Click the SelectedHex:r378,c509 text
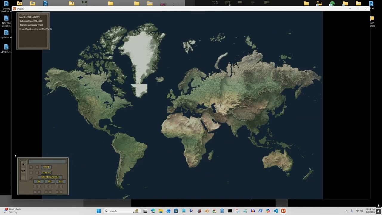382x215 pixels. tap(31, 21)
